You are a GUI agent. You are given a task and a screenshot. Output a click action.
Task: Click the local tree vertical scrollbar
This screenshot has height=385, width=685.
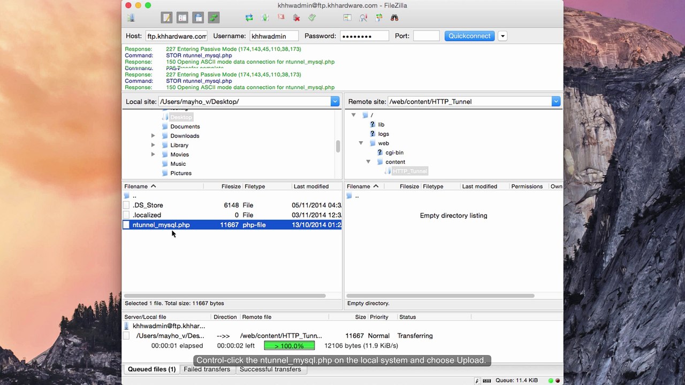(338, 146)
